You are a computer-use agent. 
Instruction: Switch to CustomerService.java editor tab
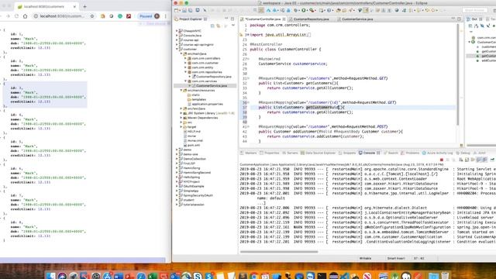pos(357,19)
